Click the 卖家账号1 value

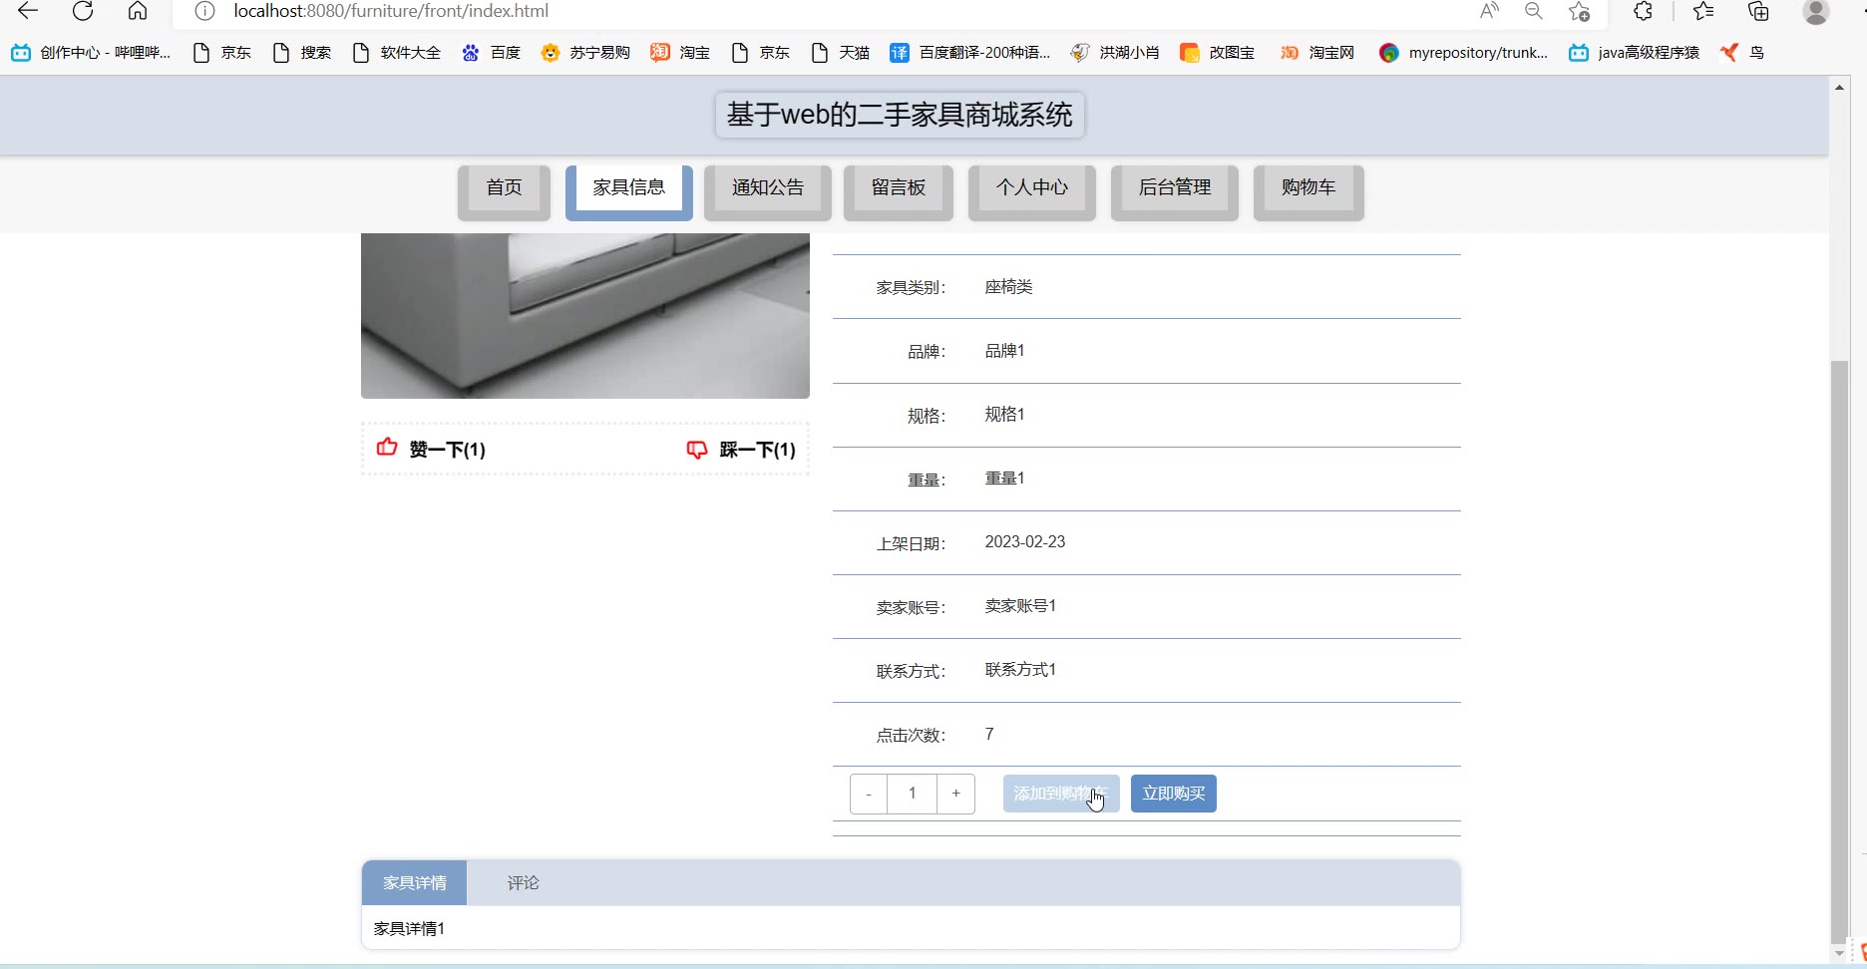1020,606
